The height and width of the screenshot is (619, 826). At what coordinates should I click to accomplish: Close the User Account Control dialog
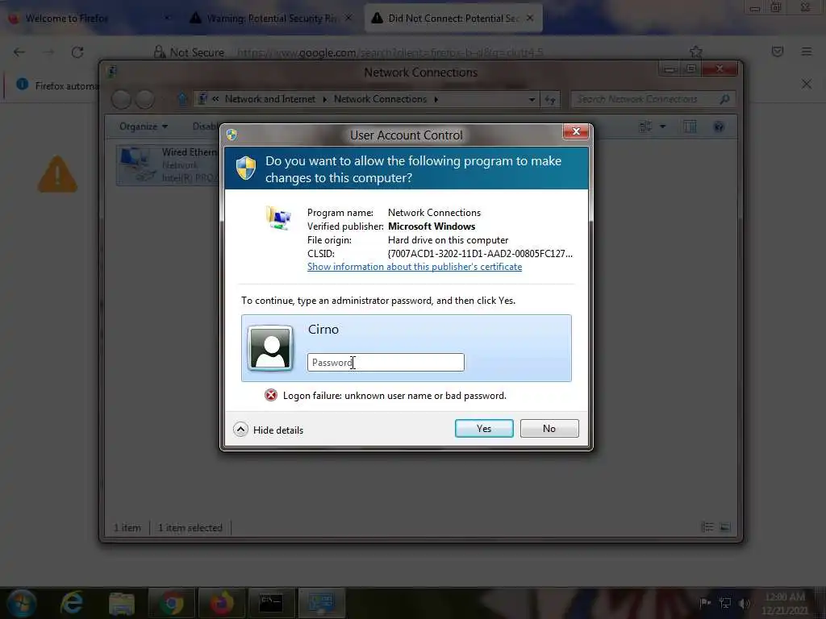click(576, 131)
